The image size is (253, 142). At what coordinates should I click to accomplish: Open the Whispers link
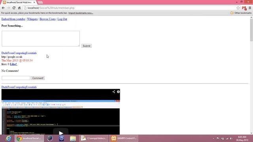click(x=32, y=19)
